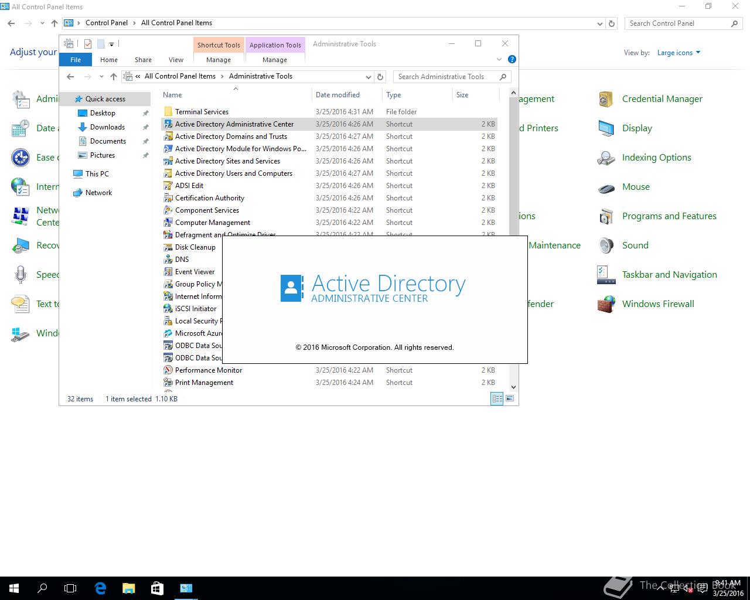Open Indexing Options icon in Control Panel
The width and height of the screenshot is (750, 600).
tap(606, 158)
